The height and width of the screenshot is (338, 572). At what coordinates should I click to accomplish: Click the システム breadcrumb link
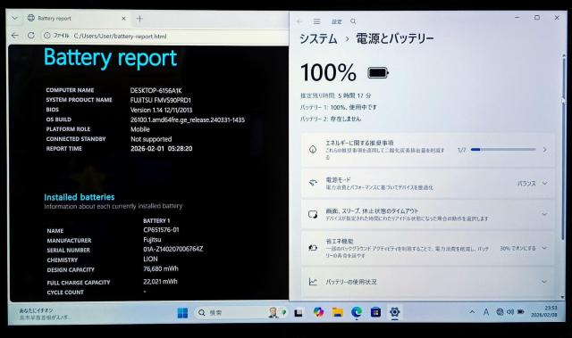(318, 38)
